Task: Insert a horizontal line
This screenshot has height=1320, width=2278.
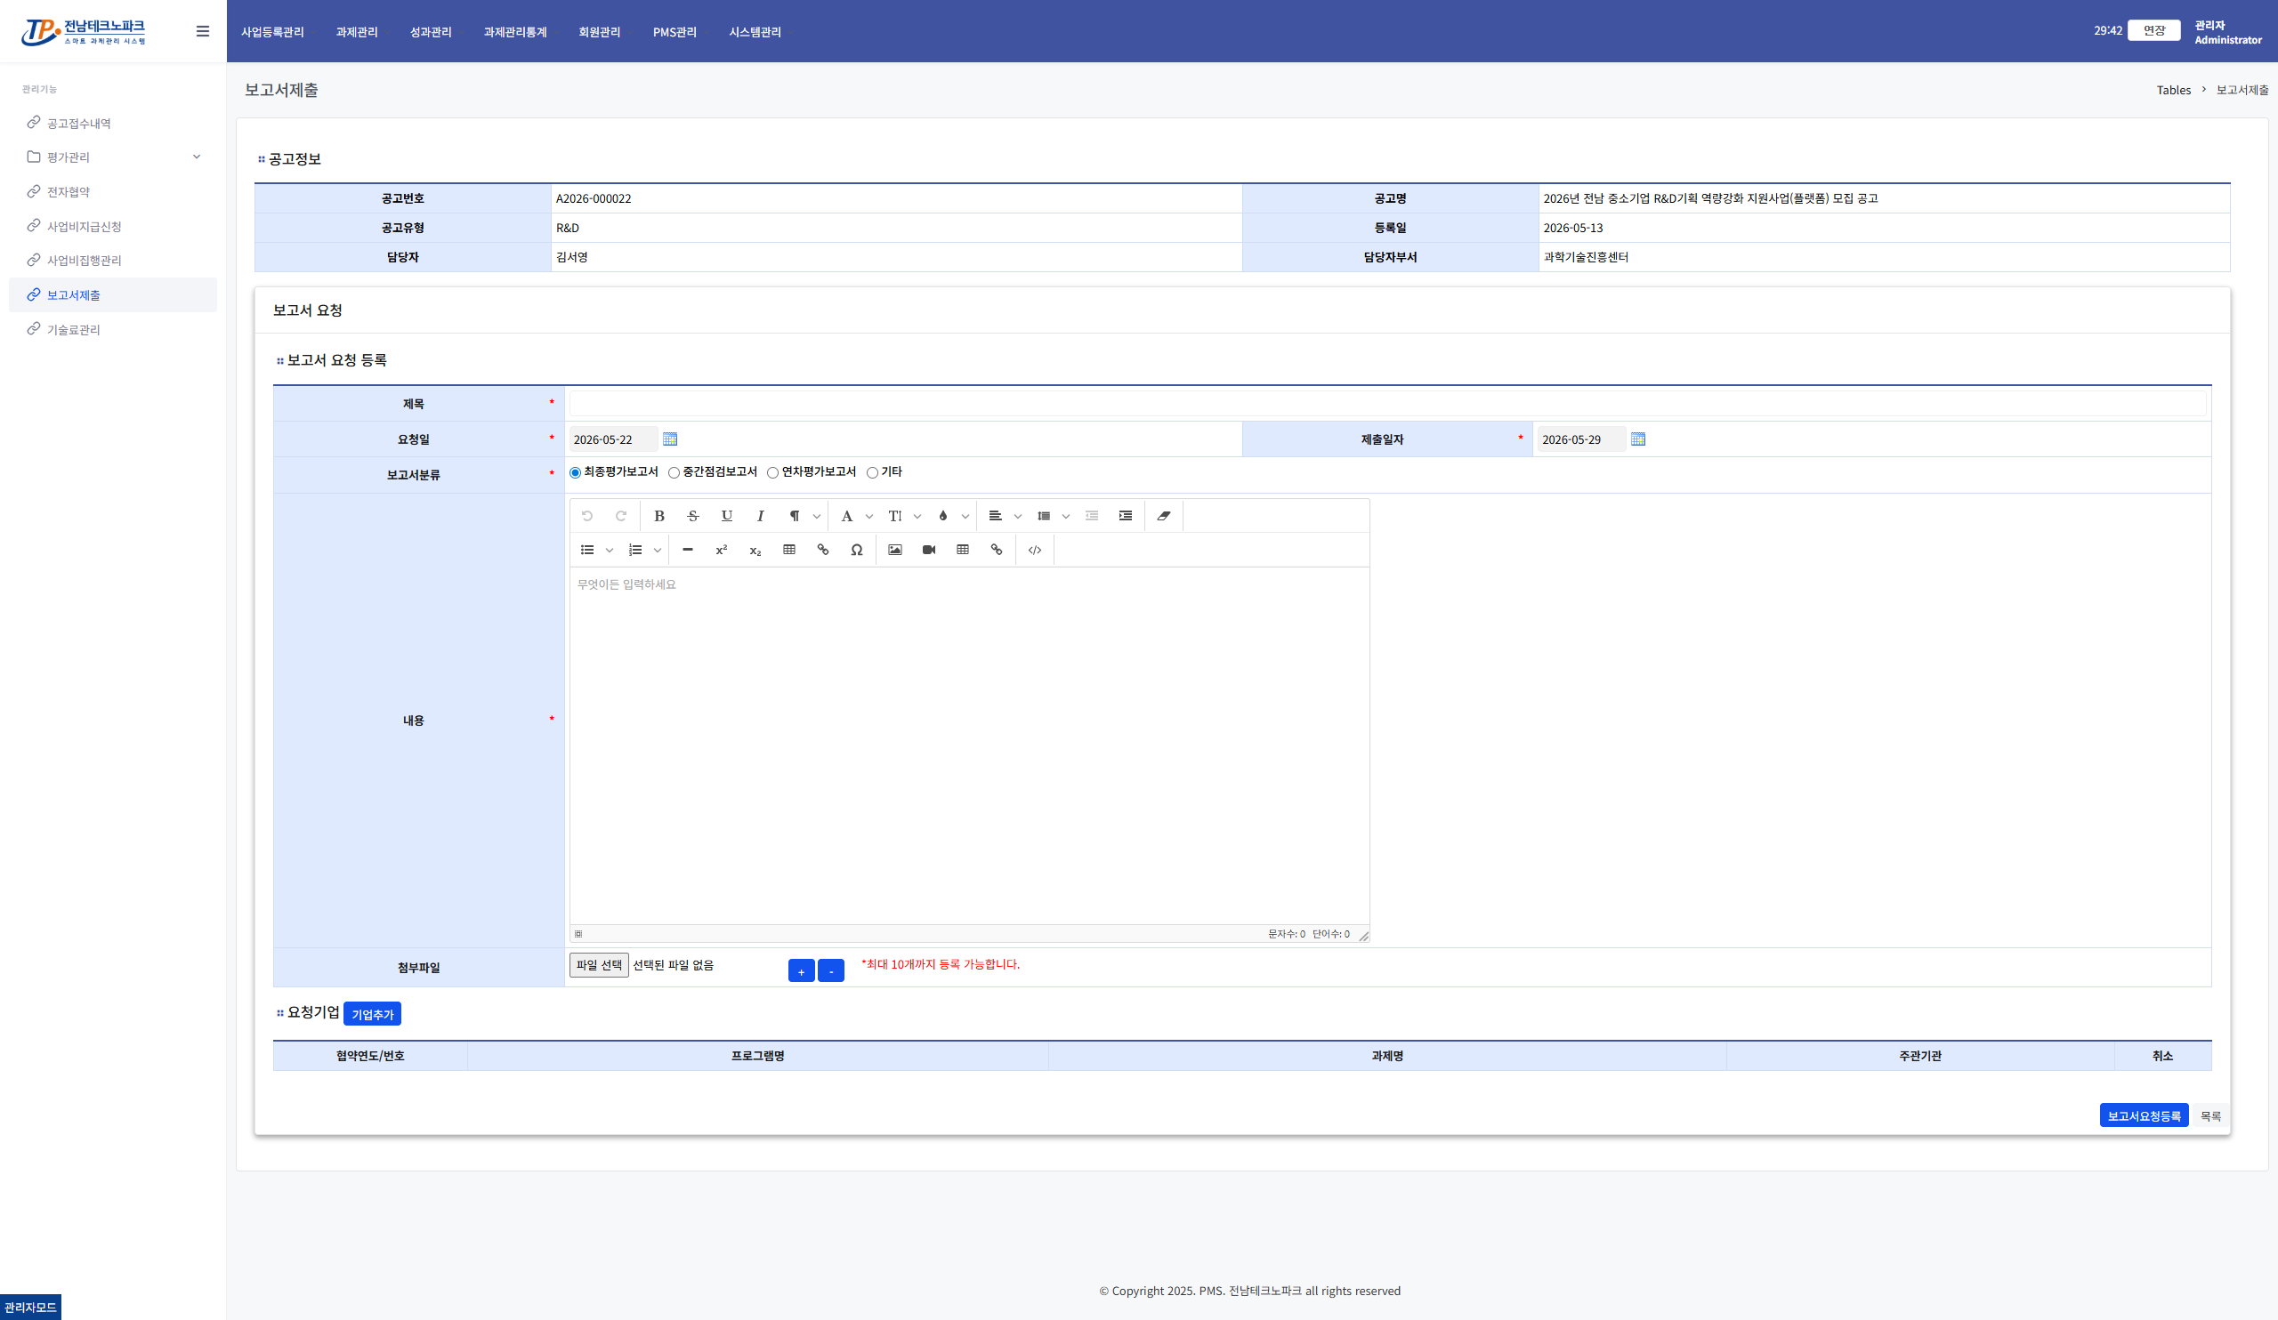Action: tap(687, 551)
